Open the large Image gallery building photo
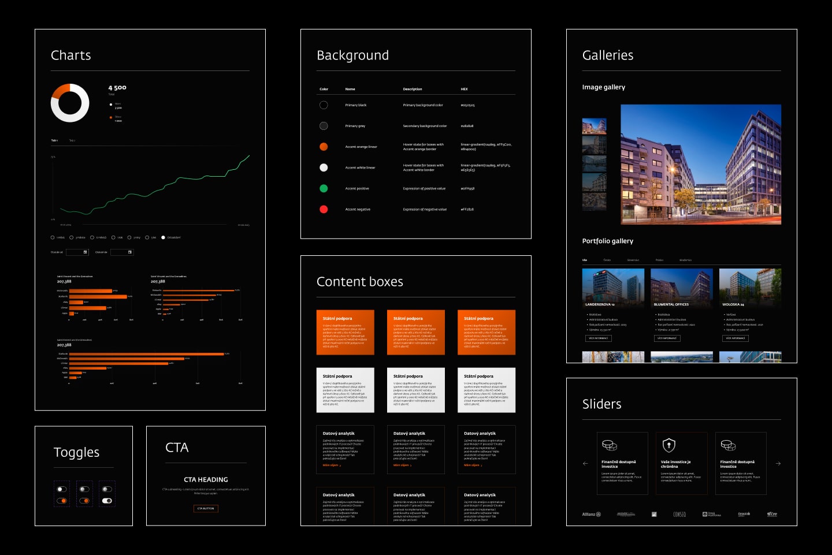 click(701, 165)
